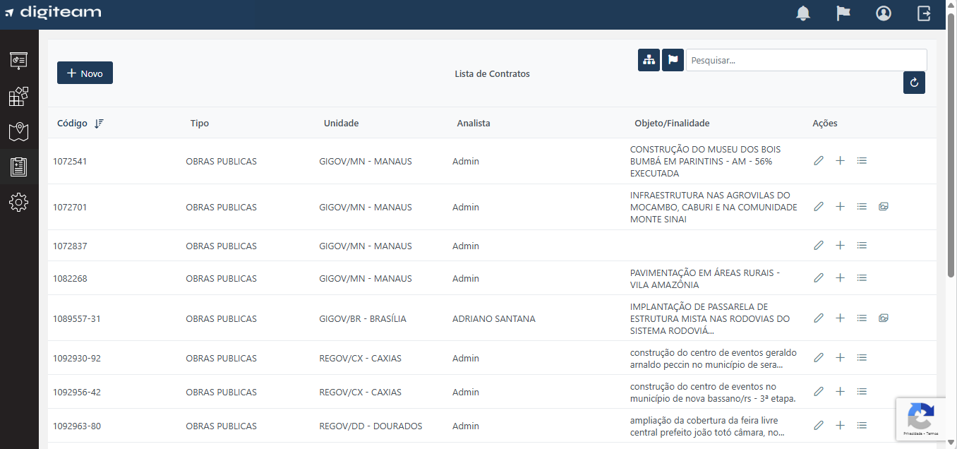
Task: View images for contract 1072701
Action: pyautogui.click(x=884, y=207)
